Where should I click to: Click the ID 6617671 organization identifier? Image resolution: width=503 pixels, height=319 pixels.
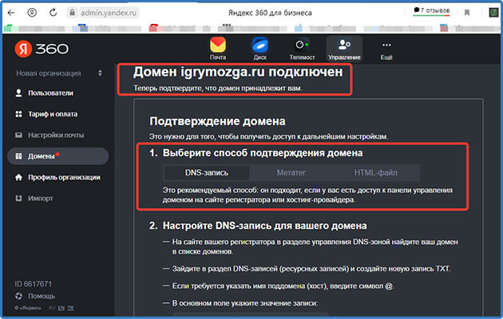click(33, 284)
